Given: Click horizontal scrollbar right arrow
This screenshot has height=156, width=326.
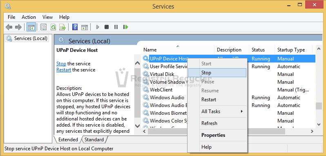Looking at the screenshot, I should coord(312,131).
